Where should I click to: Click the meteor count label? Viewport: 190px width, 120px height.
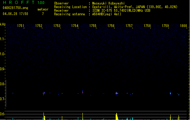pyautogui.click(x=43, y=9)
